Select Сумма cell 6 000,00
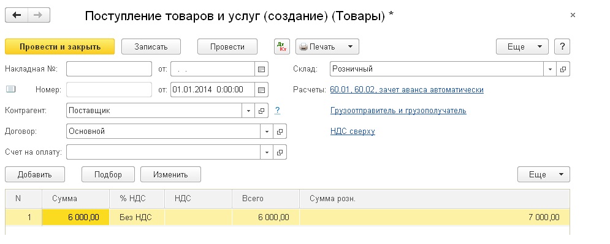Screen dimensions: 610x244 click(x=75, y=217)
